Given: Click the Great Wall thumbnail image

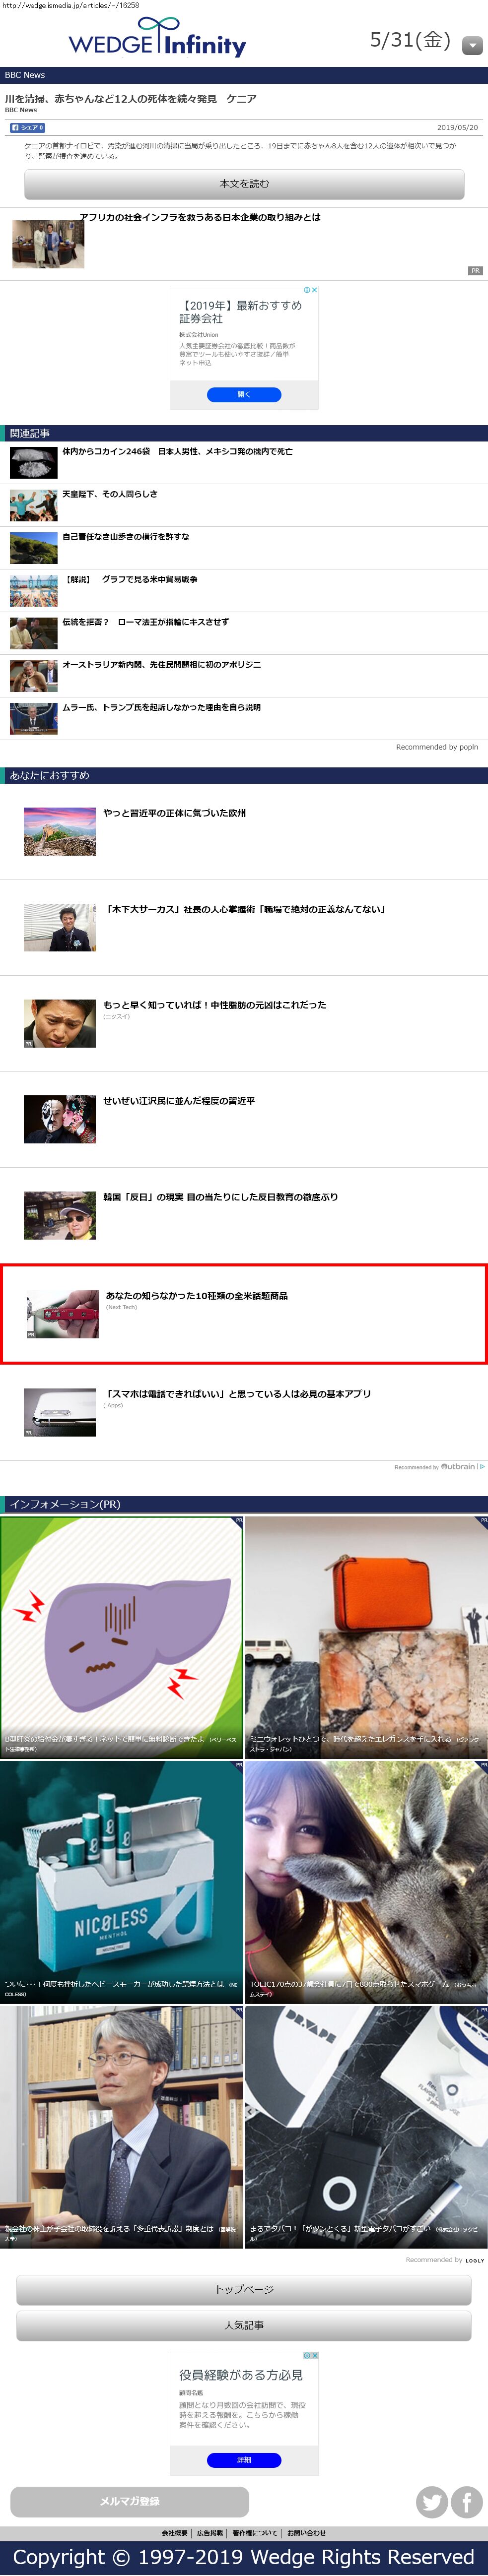Looking at the screenshot, I should point(60,831).
